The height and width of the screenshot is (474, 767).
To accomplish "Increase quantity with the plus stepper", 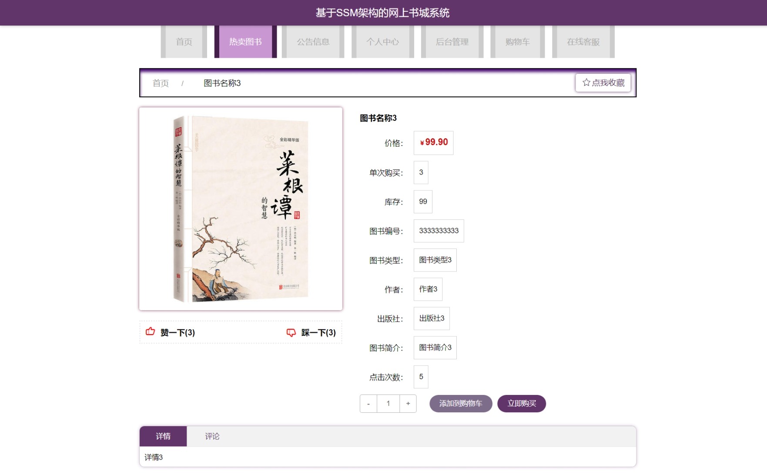I will [x=408, y=404].
